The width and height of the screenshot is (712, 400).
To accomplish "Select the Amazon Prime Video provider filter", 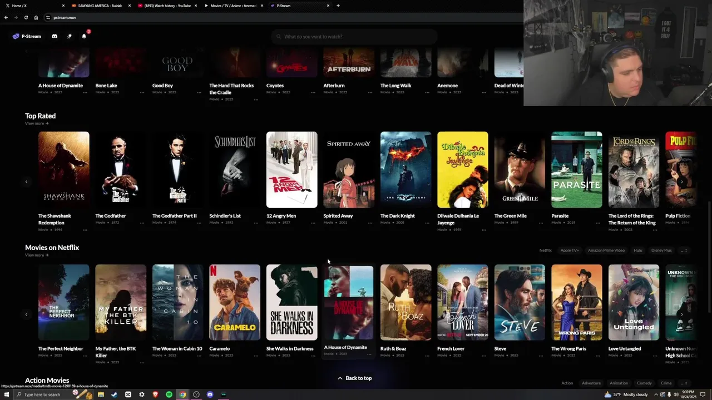I will pyautogui.click(x=606, y=251).
